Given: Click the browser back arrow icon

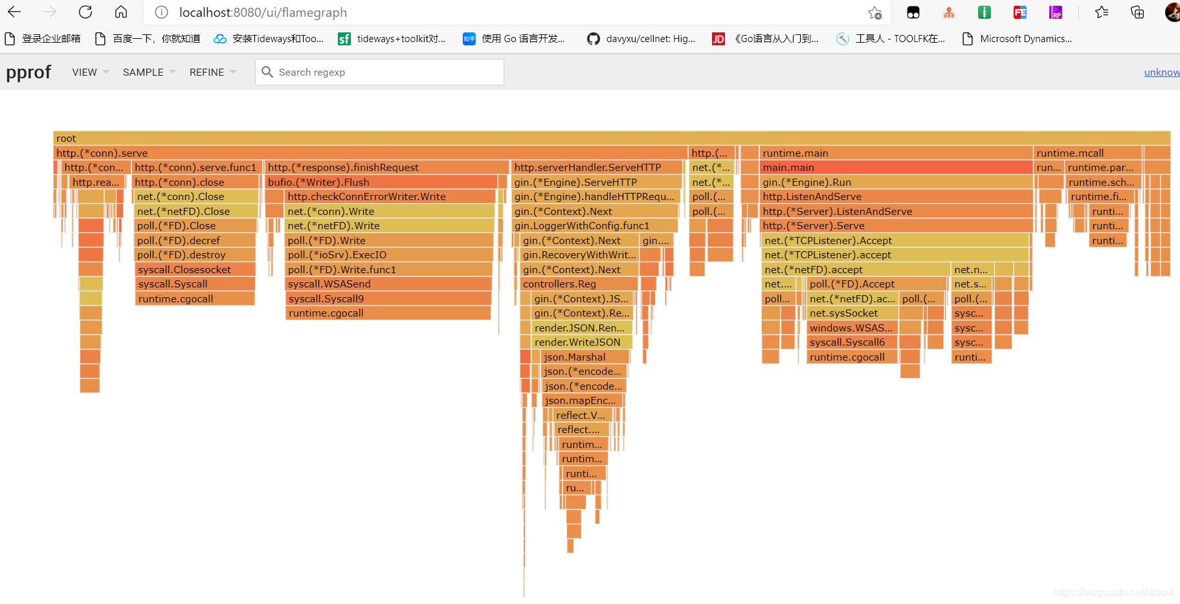Looking at the screenshot, I should [x=14, y=12].
